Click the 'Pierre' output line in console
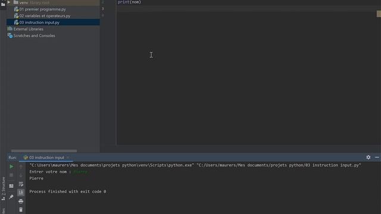The width and height of the screenshot is (381, 214). tap(36, 178)
